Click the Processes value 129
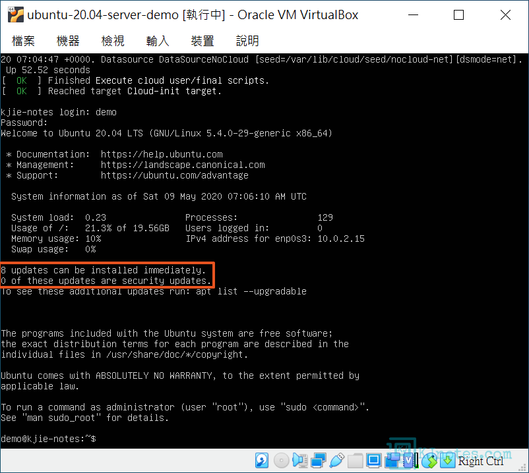Image resolution: width=529 pixels, height=473 pixels. pos(325,217)
